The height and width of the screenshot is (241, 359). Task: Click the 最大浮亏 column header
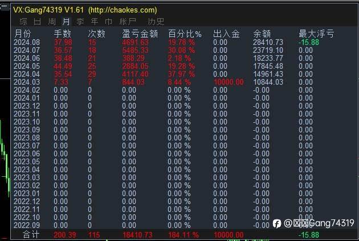click(316, 34)
